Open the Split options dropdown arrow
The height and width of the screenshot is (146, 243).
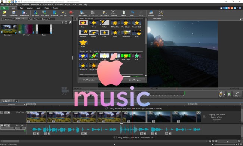[224, 94]
